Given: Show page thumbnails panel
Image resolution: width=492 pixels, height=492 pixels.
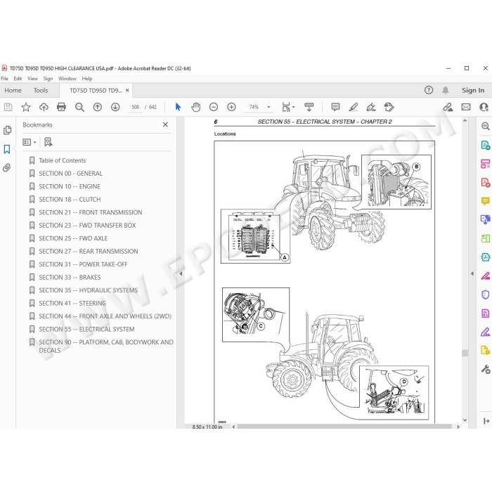Looking at the screenshot, I should [7, 130].
